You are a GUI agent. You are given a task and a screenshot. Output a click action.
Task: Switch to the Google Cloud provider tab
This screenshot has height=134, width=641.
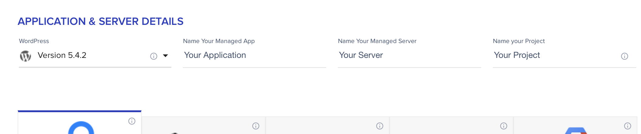[x=575, y=126]
